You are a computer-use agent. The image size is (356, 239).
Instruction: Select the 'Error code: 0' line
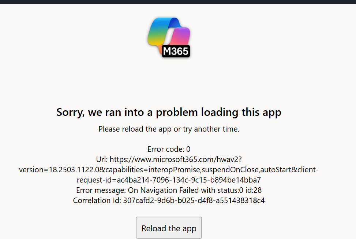click(169, 149)
